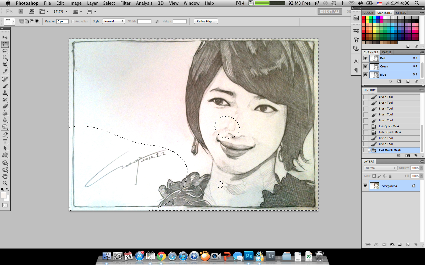
Task: Open the Screen Mode dropdown
Action: 91,11
